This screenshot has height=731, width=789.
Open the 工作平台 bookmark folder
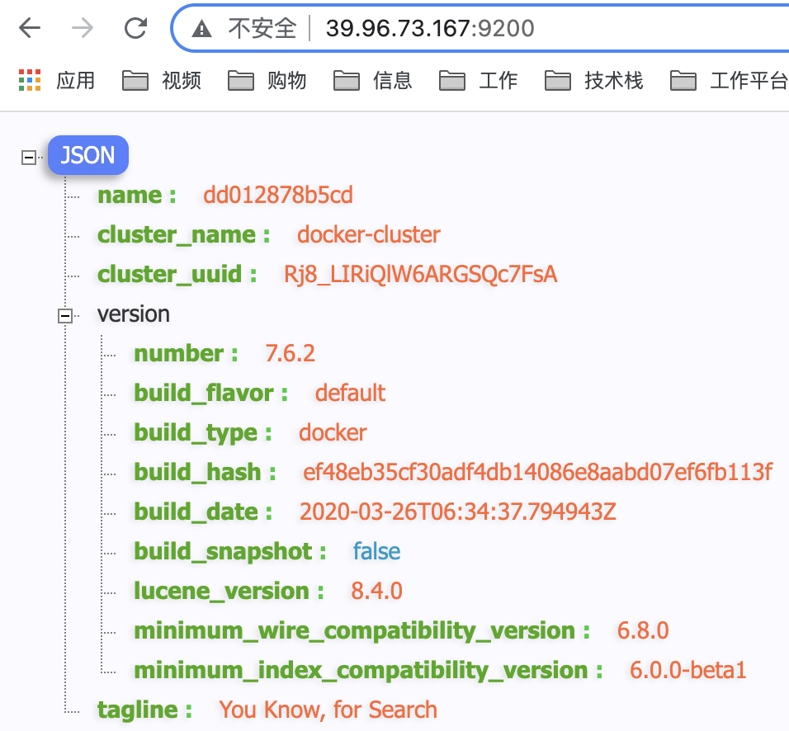click(x=730, y=80)
